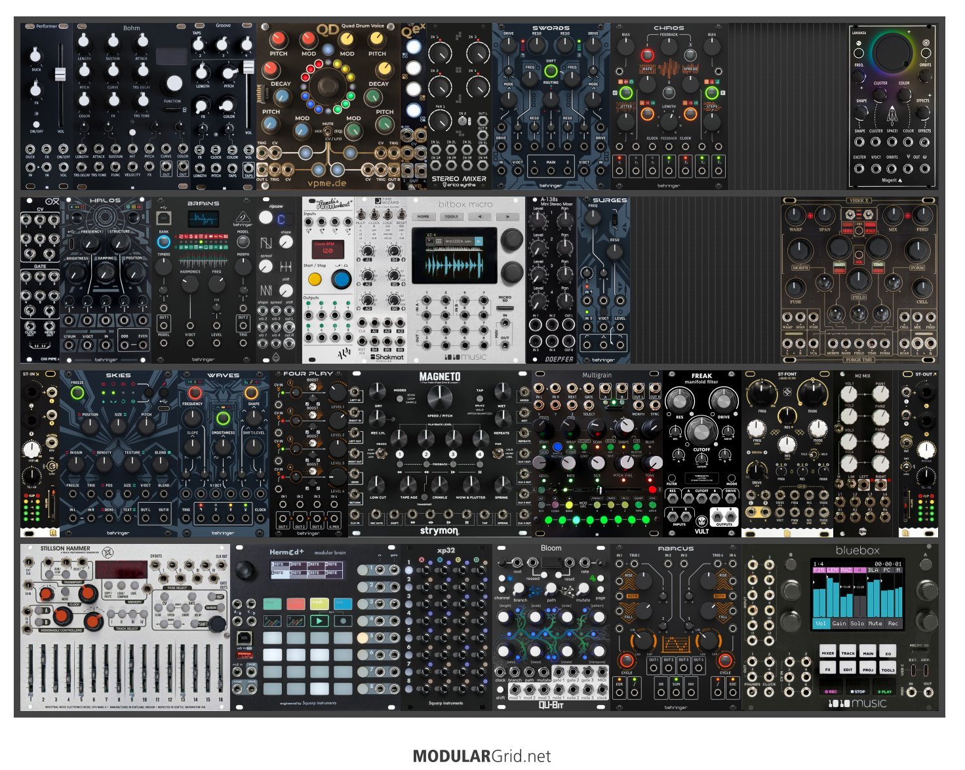The width and height of the screenshot is (965, 770).
Task: Click the MODEL button on BRAINS
Action: tap(243, 242)
